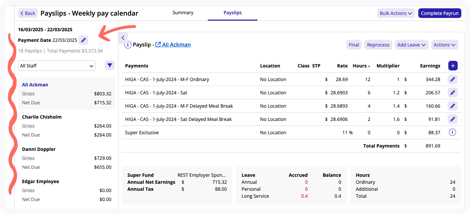Click the Class column header
Viewport: 470px width, 214px height.
(x=304, y=66)
